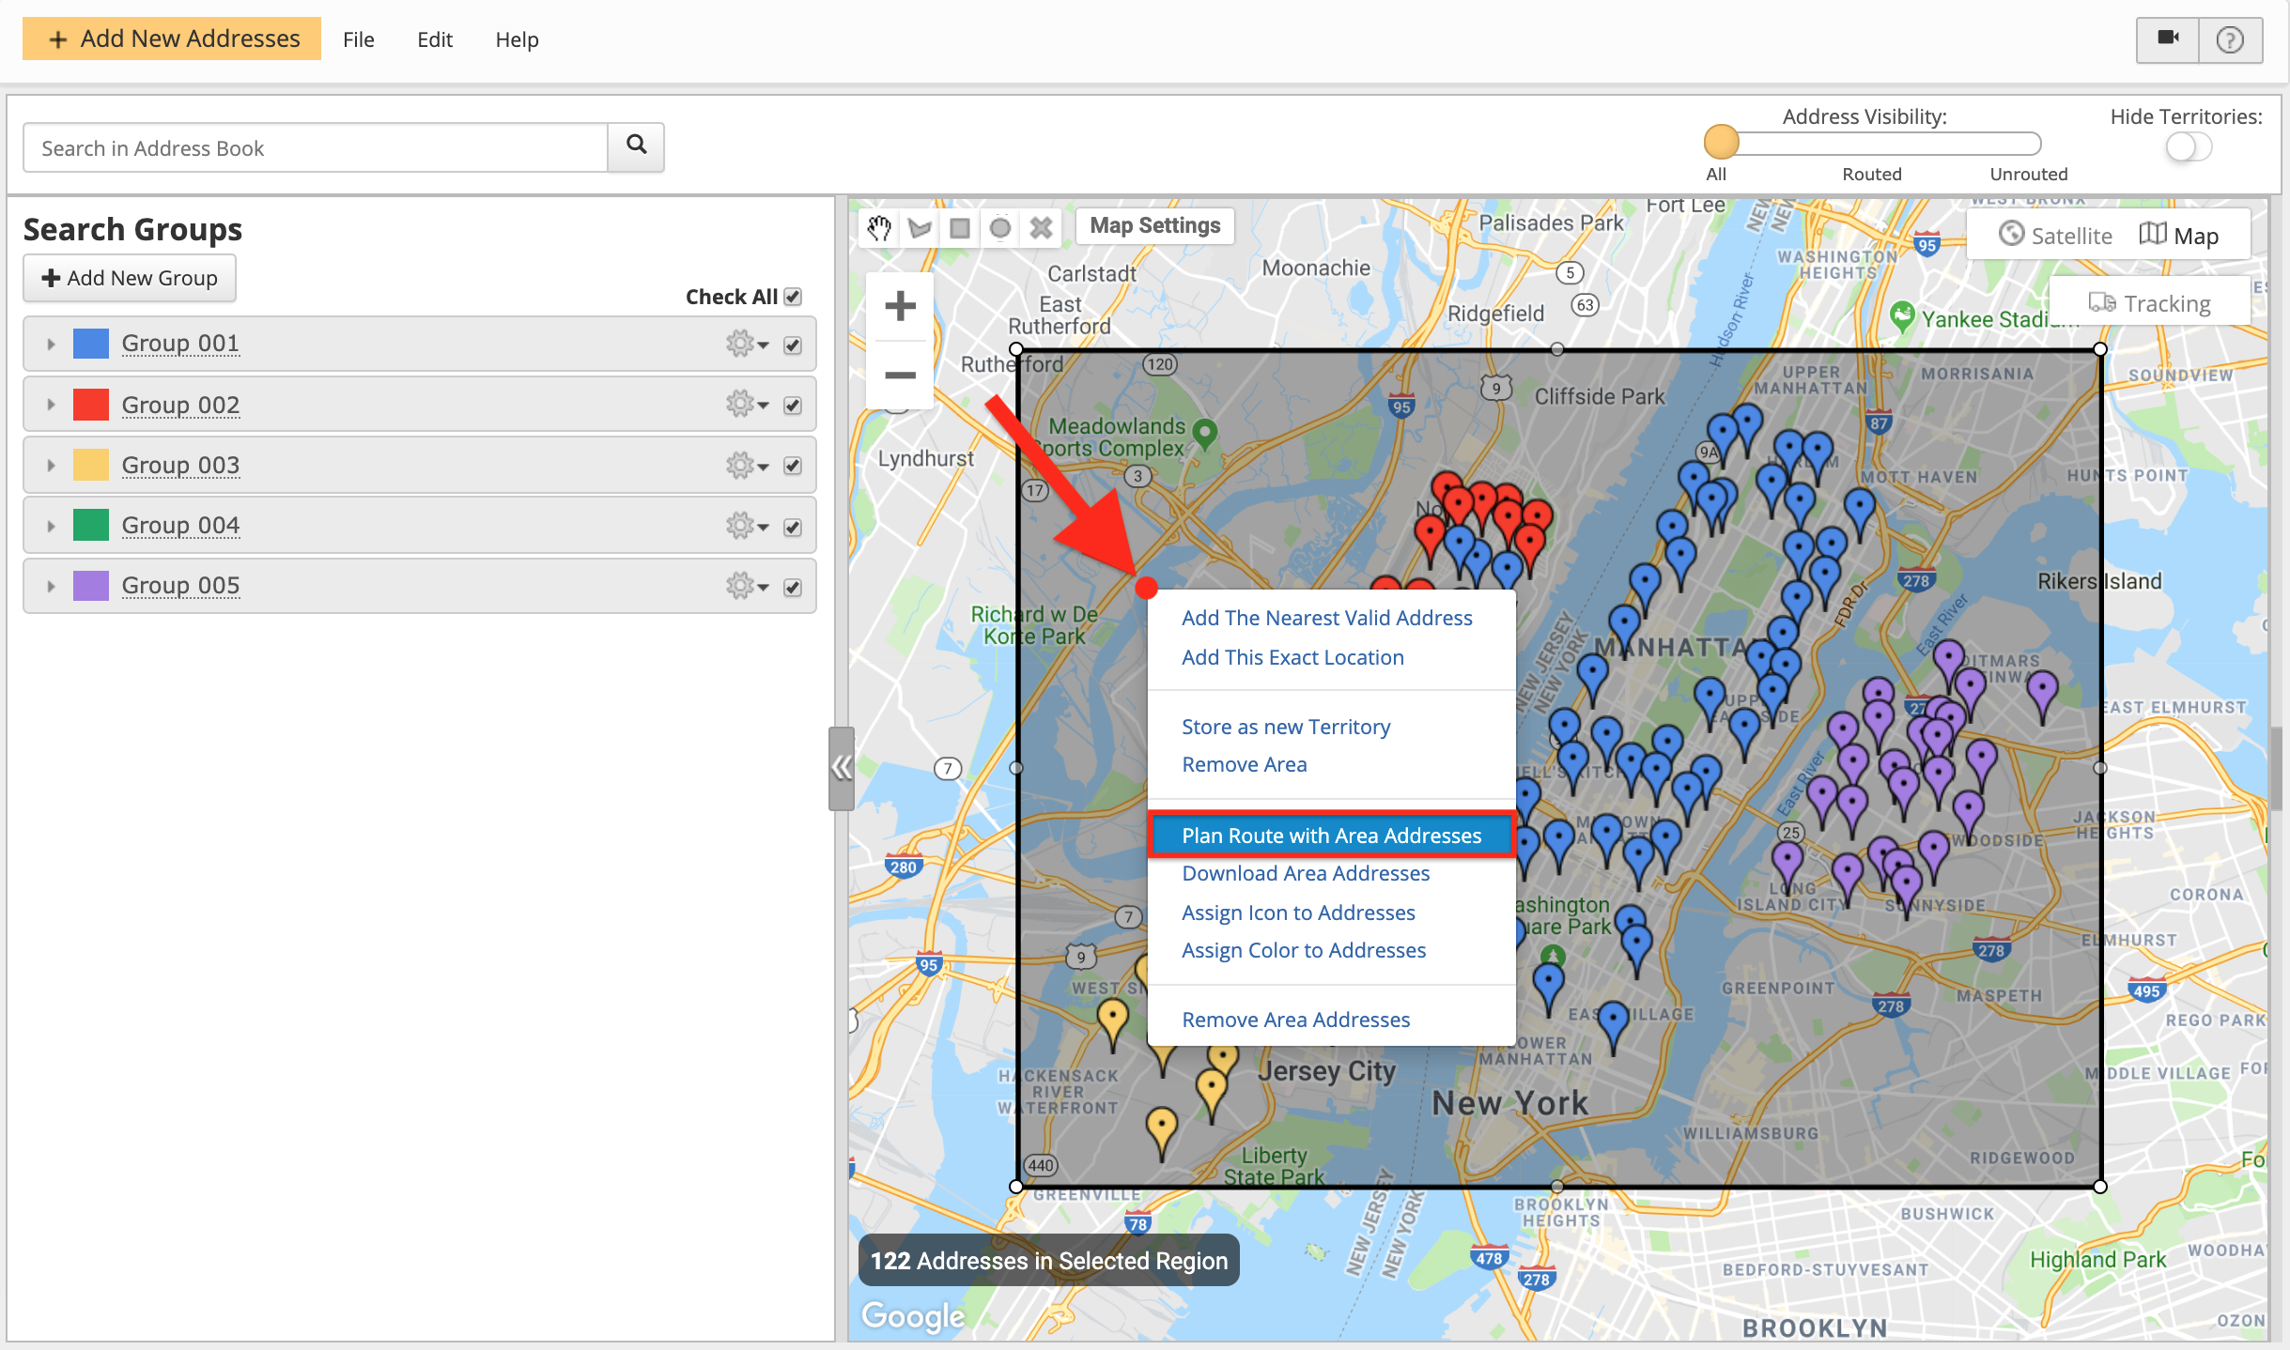This screenshot has width=2290, height=1350.
Task: Click the Add New Addresses button
Action: (x=172, y=38)
